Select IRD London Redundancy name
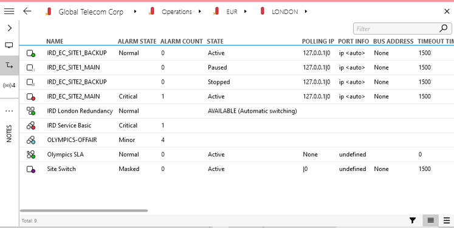Image resolution: width=454 pixels, height=228 pixels. point(80,111)
